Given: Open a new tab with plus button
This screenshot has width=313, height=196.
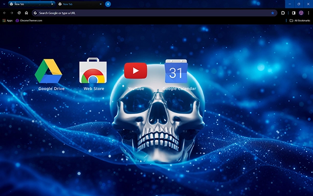Looking at the screenshot, I should pos(108,4).
